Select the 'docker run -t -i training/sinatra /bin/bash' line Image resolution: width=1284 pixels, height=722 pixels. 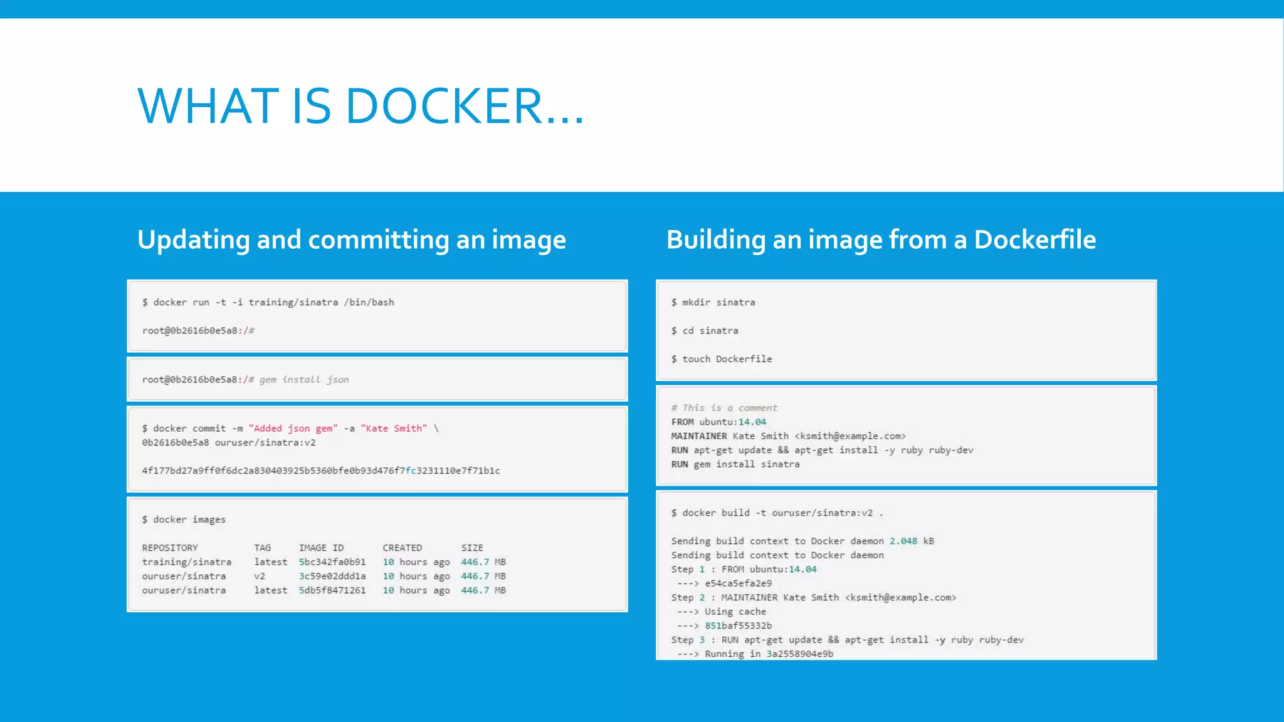268,302
